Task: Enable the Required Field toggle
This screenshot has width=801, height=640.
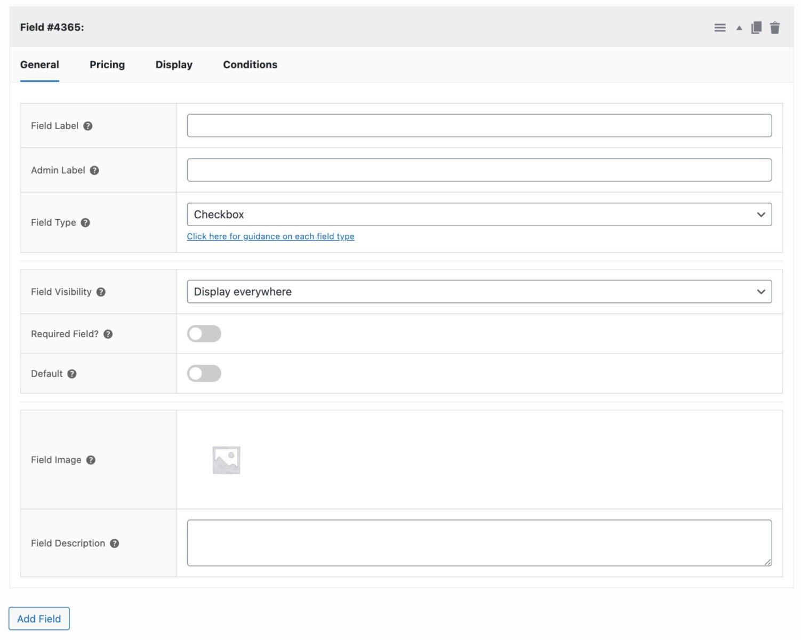Action: coord(204,333)
